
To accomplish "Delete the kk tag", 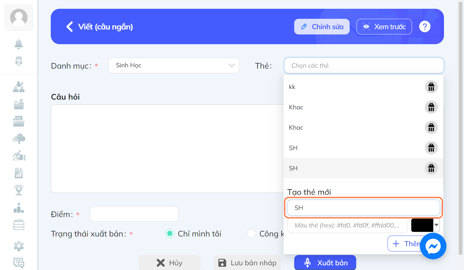I will (431, 87).
